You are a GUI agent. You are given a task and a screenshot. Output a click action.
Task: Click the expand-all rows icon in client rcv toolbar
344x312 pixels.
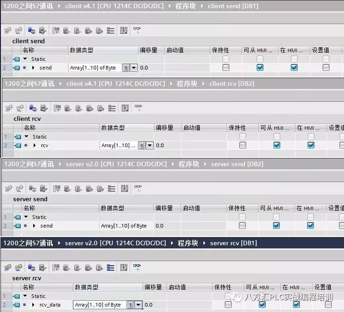tap(111, 108)
